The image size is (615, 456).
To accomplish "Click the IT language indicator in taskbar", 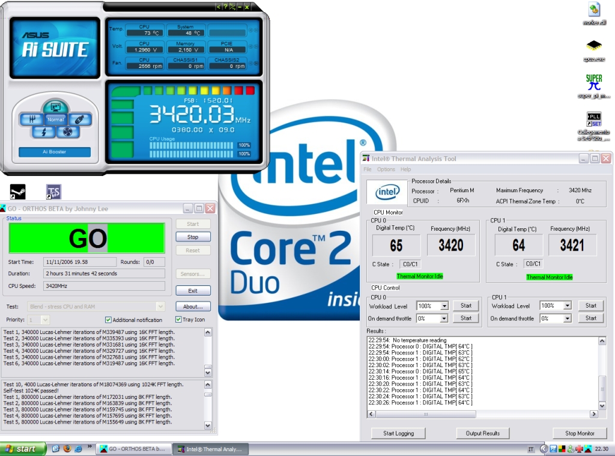I will click(x=531, y=449).
